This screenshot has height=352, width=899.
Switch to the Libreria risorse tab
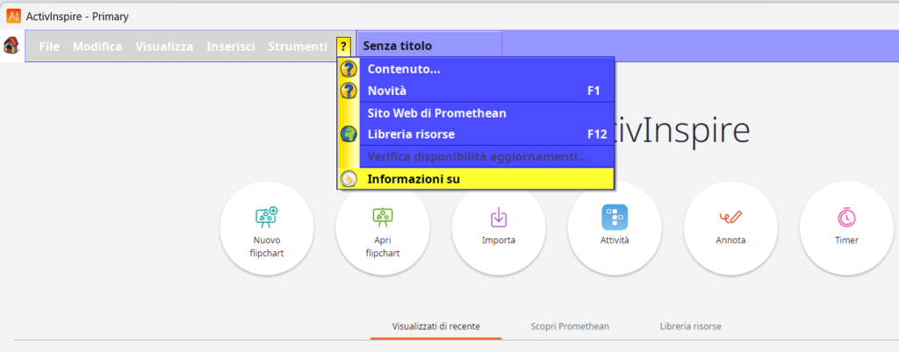[691, 326]
